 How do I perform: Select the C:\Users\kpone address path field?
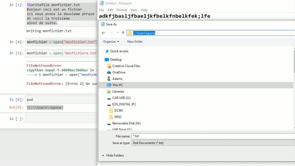click(x=211, y=33)
